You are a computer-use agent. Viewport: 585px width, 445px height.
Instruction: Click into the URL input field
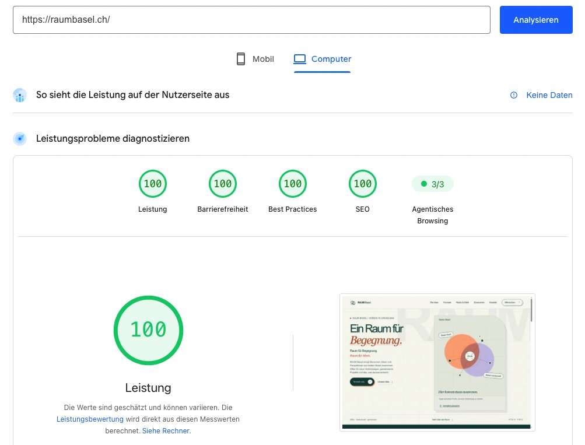click(251, 20)
